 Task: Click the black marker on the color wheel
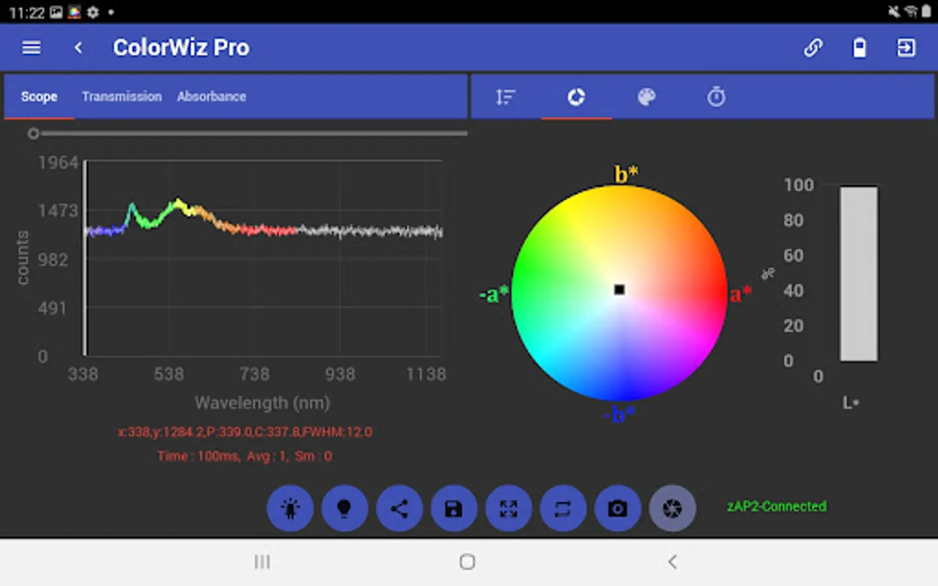pos(619,290)
